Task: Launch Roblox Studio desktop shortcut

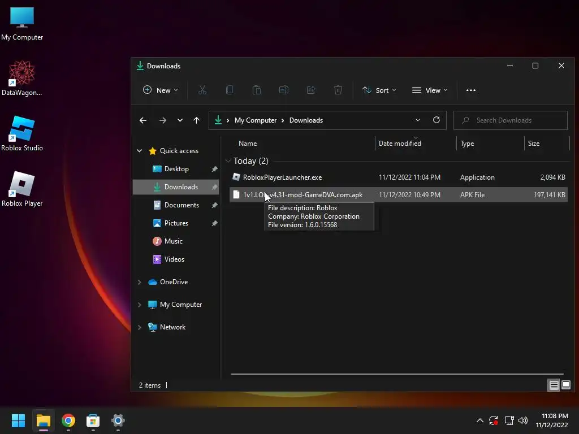Action: click(22, 133)
